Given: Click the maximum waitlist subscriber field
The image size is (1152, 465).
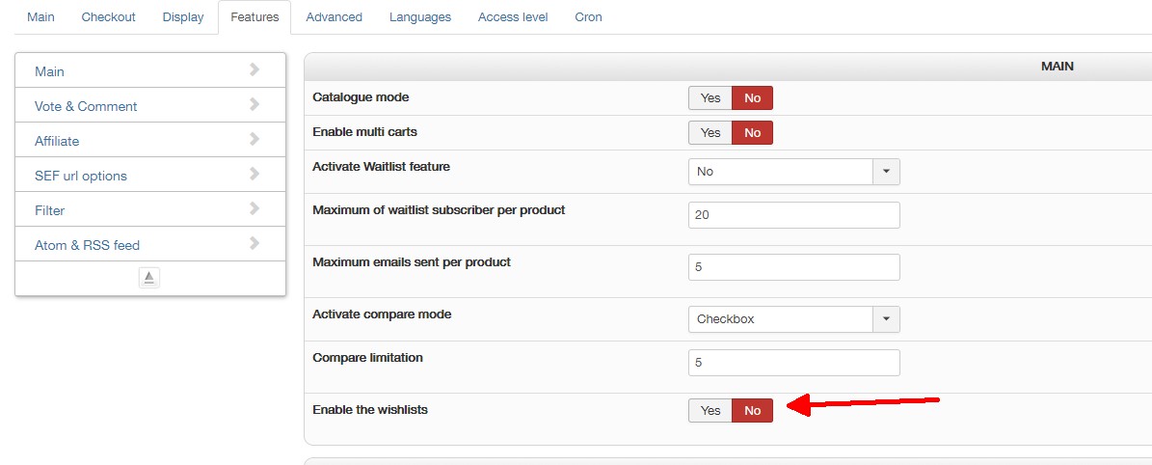Looking at the screenshot, I should [793, 215].
